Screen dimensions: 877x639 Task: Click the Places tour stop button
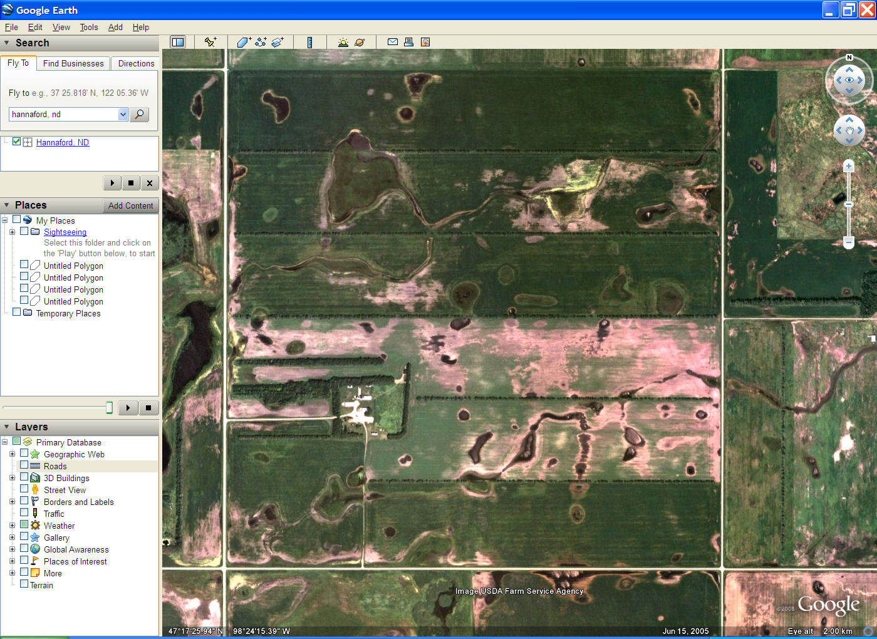[148, 408]
